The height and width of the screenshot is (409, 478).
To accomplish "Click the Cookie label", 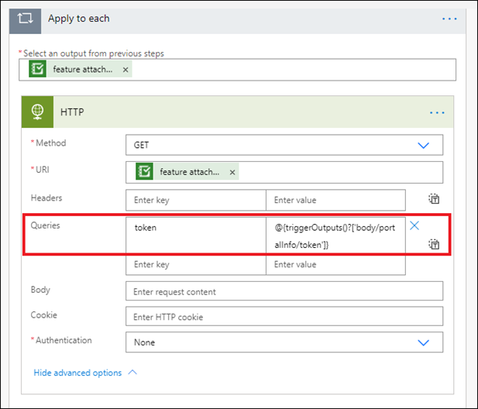I will pos(43,314).
